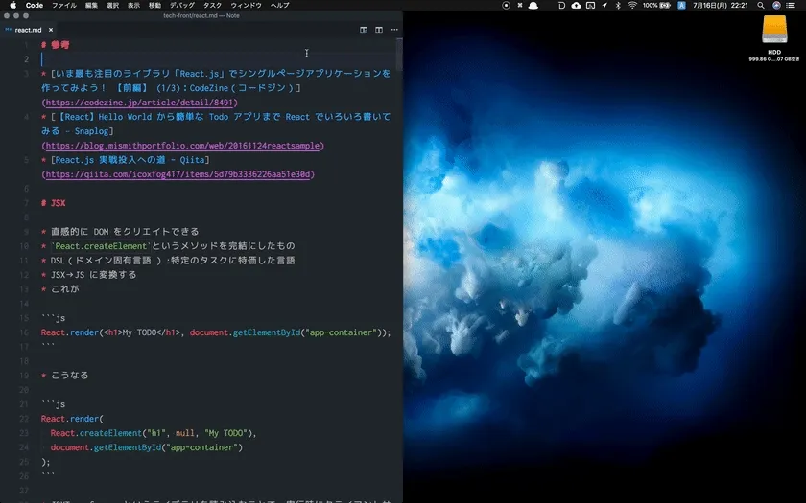Click the '# 参考' heading on line 1

(x=55, y=45)
